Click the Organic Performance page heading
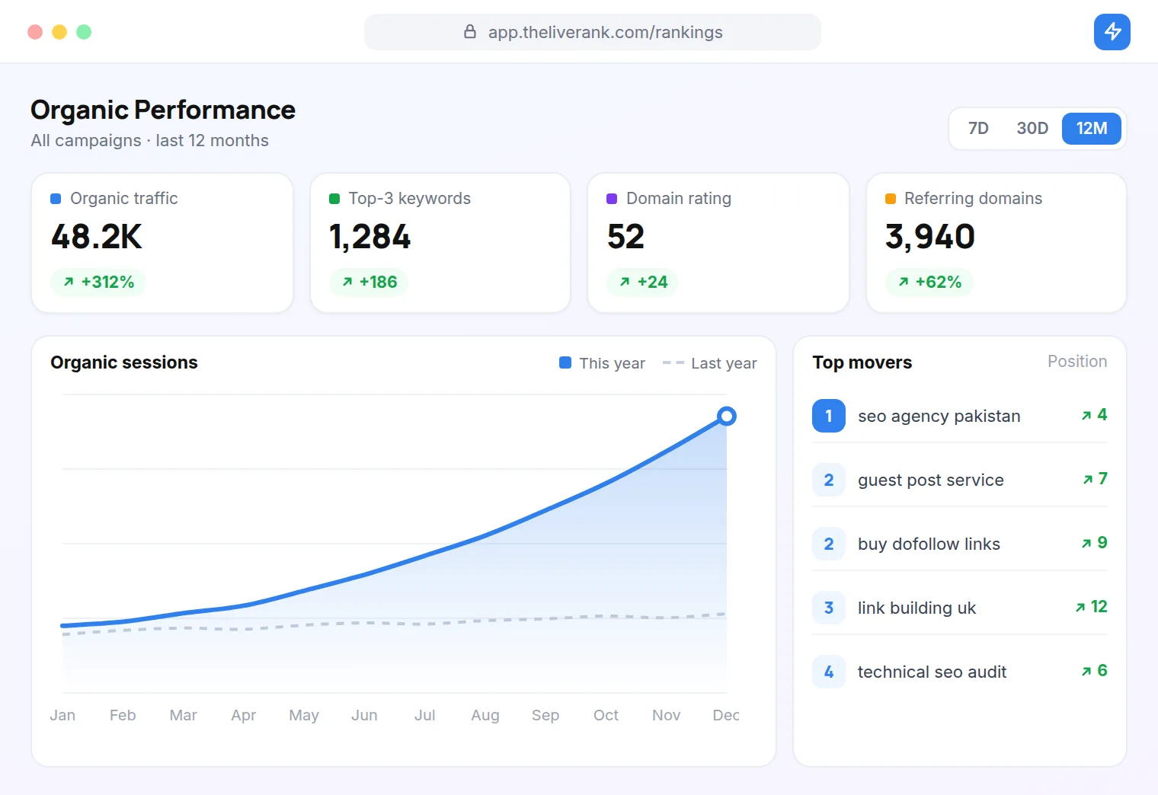 163,110
